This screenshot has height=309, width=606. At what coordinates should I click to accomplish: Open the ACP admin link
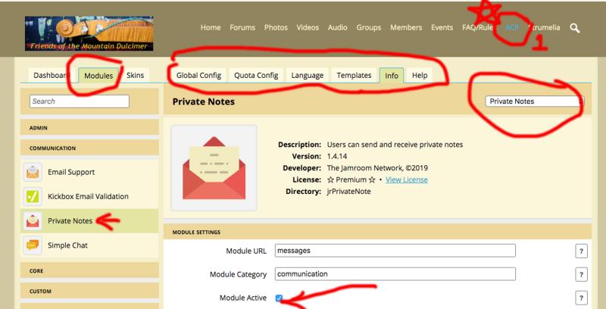tap(512, 27)
